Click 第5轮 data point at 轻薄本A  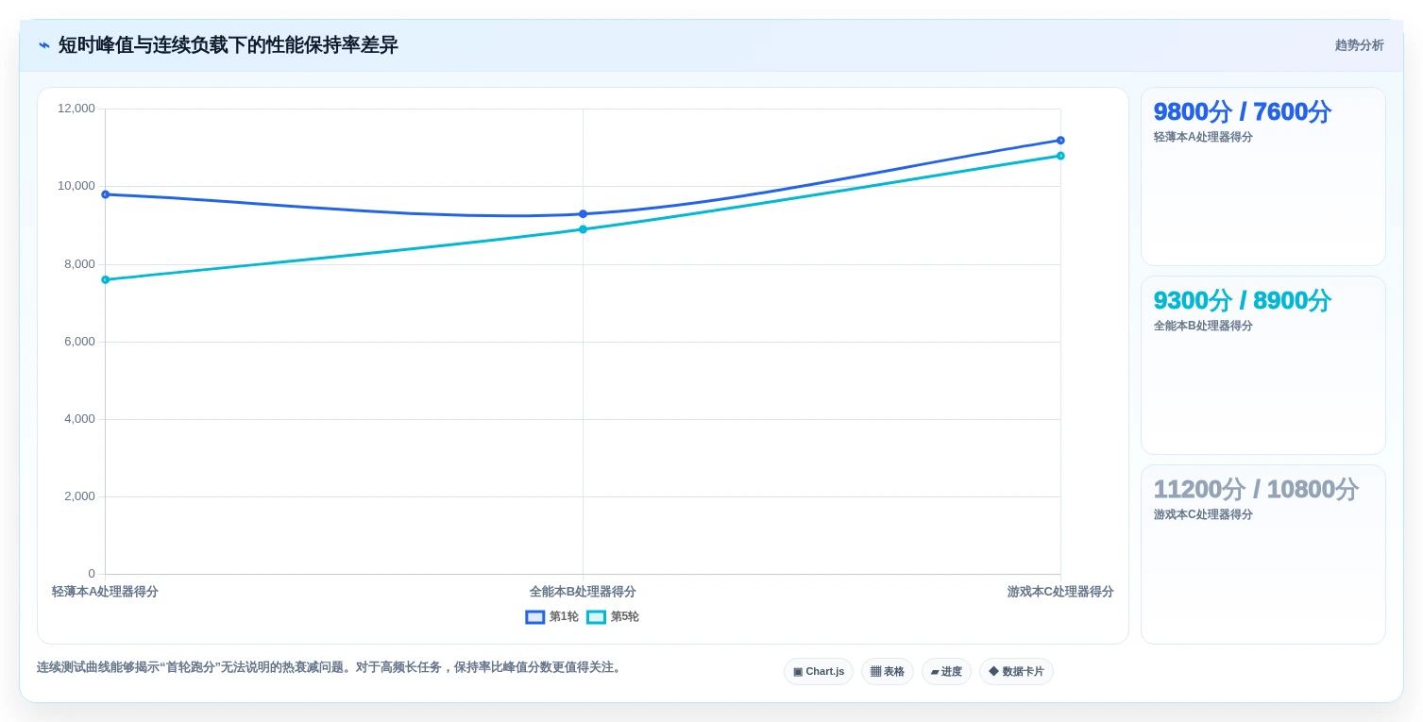click(x=105, y=279)
